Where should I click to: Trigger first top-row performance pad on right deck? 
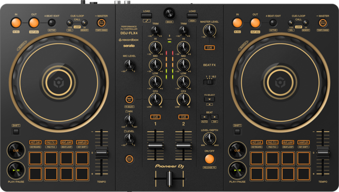(257, 158)
